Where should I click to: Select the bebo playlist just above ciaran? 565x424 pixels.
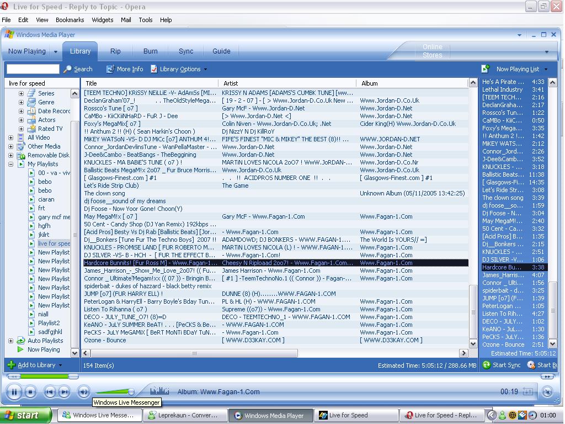[x=45, y=190]
